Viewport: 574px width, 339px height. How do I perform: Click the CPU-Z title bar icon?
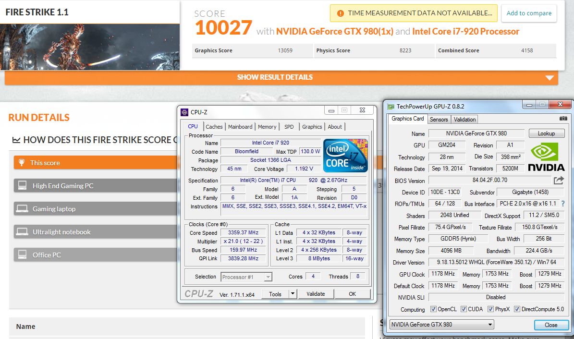pyautogui.click(x=184, y=112)
